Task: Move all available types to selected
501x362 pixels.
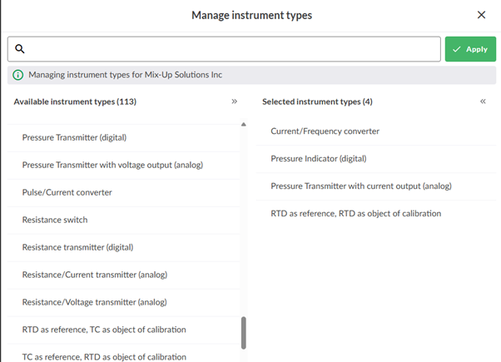Action: point(234,102)
